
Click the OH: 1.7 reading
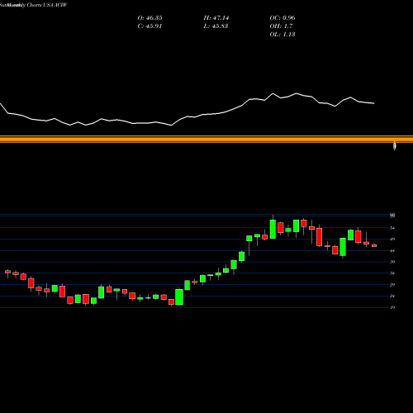point(281,26)
